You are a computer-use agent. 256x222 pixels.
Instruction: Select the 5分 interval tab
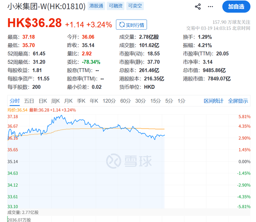tap(169, 101)
